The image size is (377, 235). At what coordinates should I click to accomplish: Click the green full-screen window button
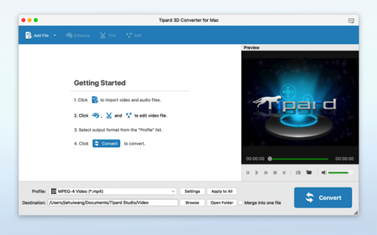tap(36, 20)
